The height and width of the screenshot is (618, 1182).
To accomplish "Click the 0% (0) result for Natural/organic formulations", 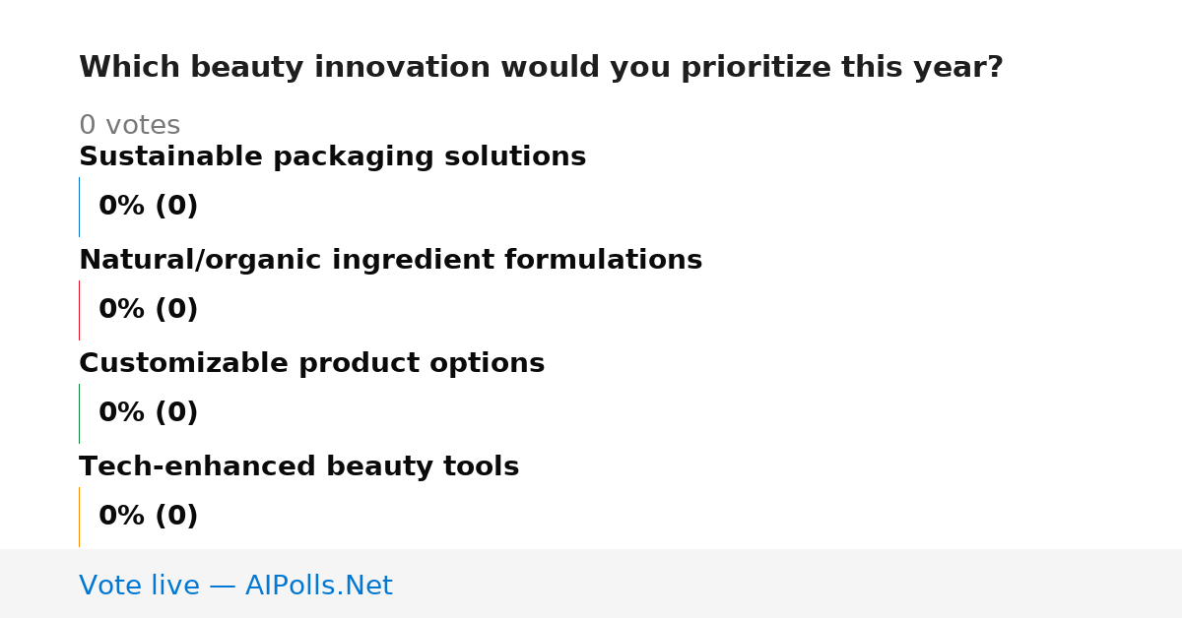I will pyautogui.click(x=148, y=310).
